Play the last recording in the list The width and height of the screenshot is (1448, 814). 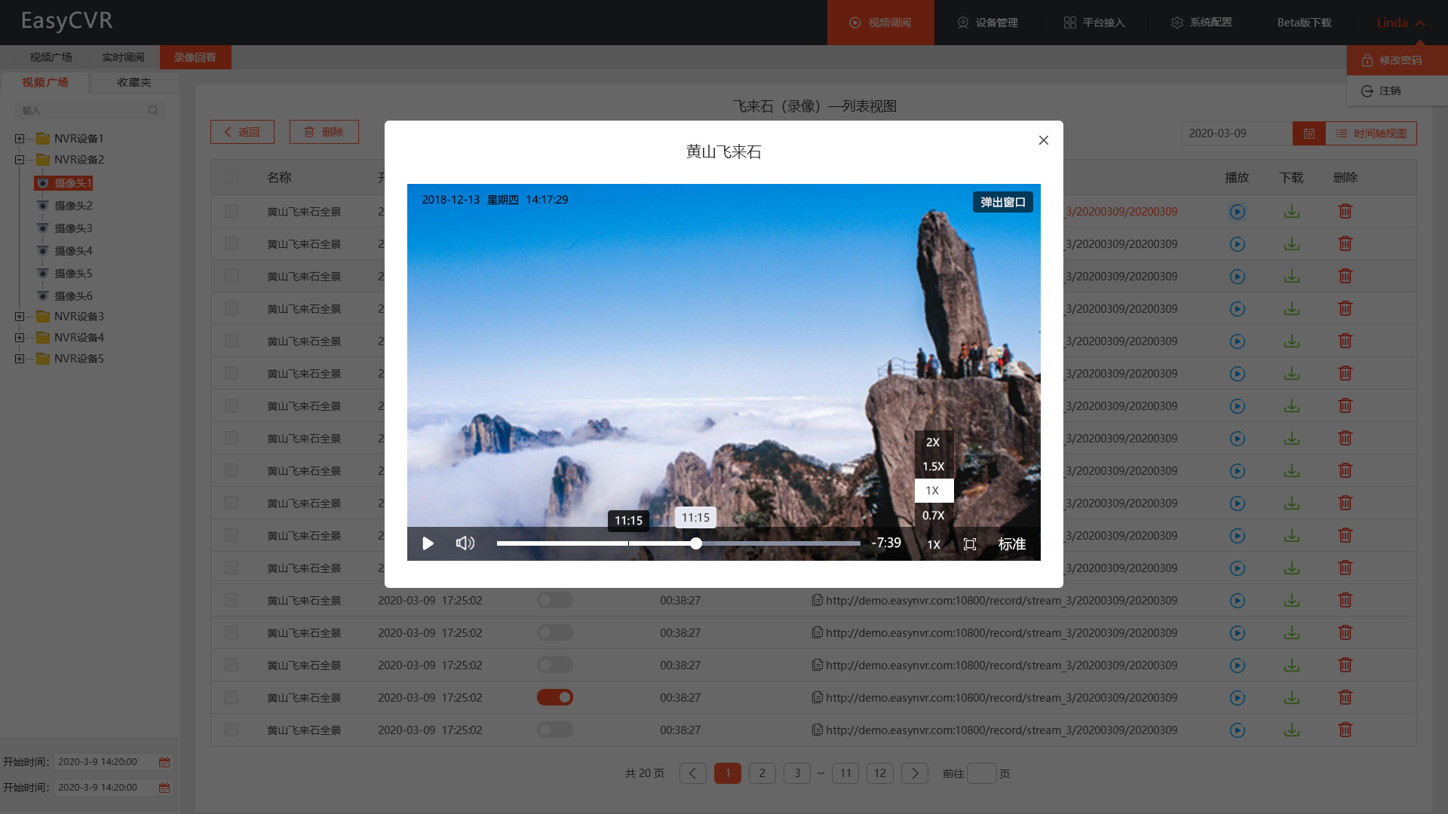pos(1237,730)
